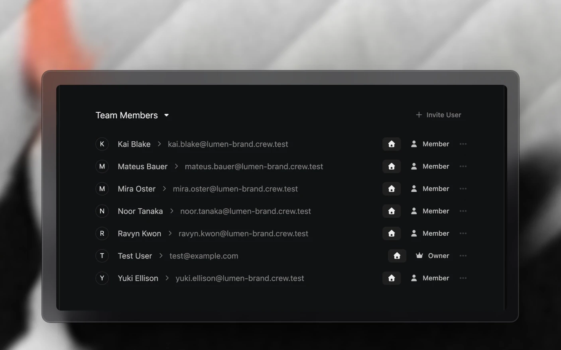
Task: Click the home icon for Yuki Ellison
Action: click(392, 278)
